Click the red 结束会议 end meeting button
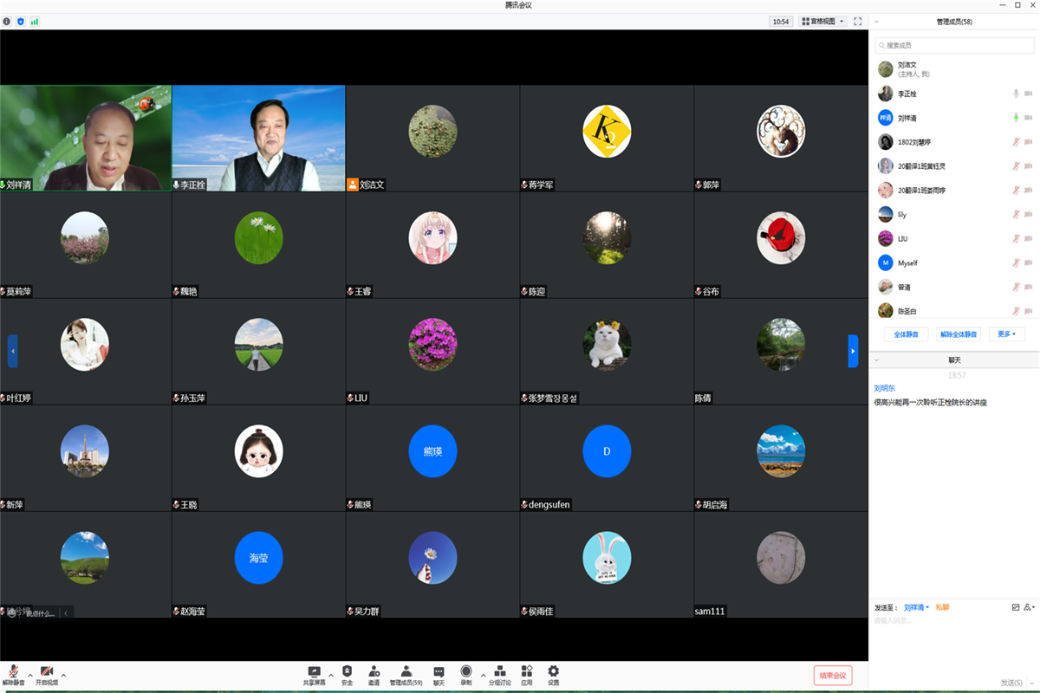The width and height of the screenshot is (1040, 693). [x=832, y=676]
